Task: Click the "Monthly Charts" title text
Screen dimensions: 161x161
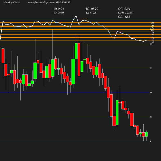Action: coord(12,3)
